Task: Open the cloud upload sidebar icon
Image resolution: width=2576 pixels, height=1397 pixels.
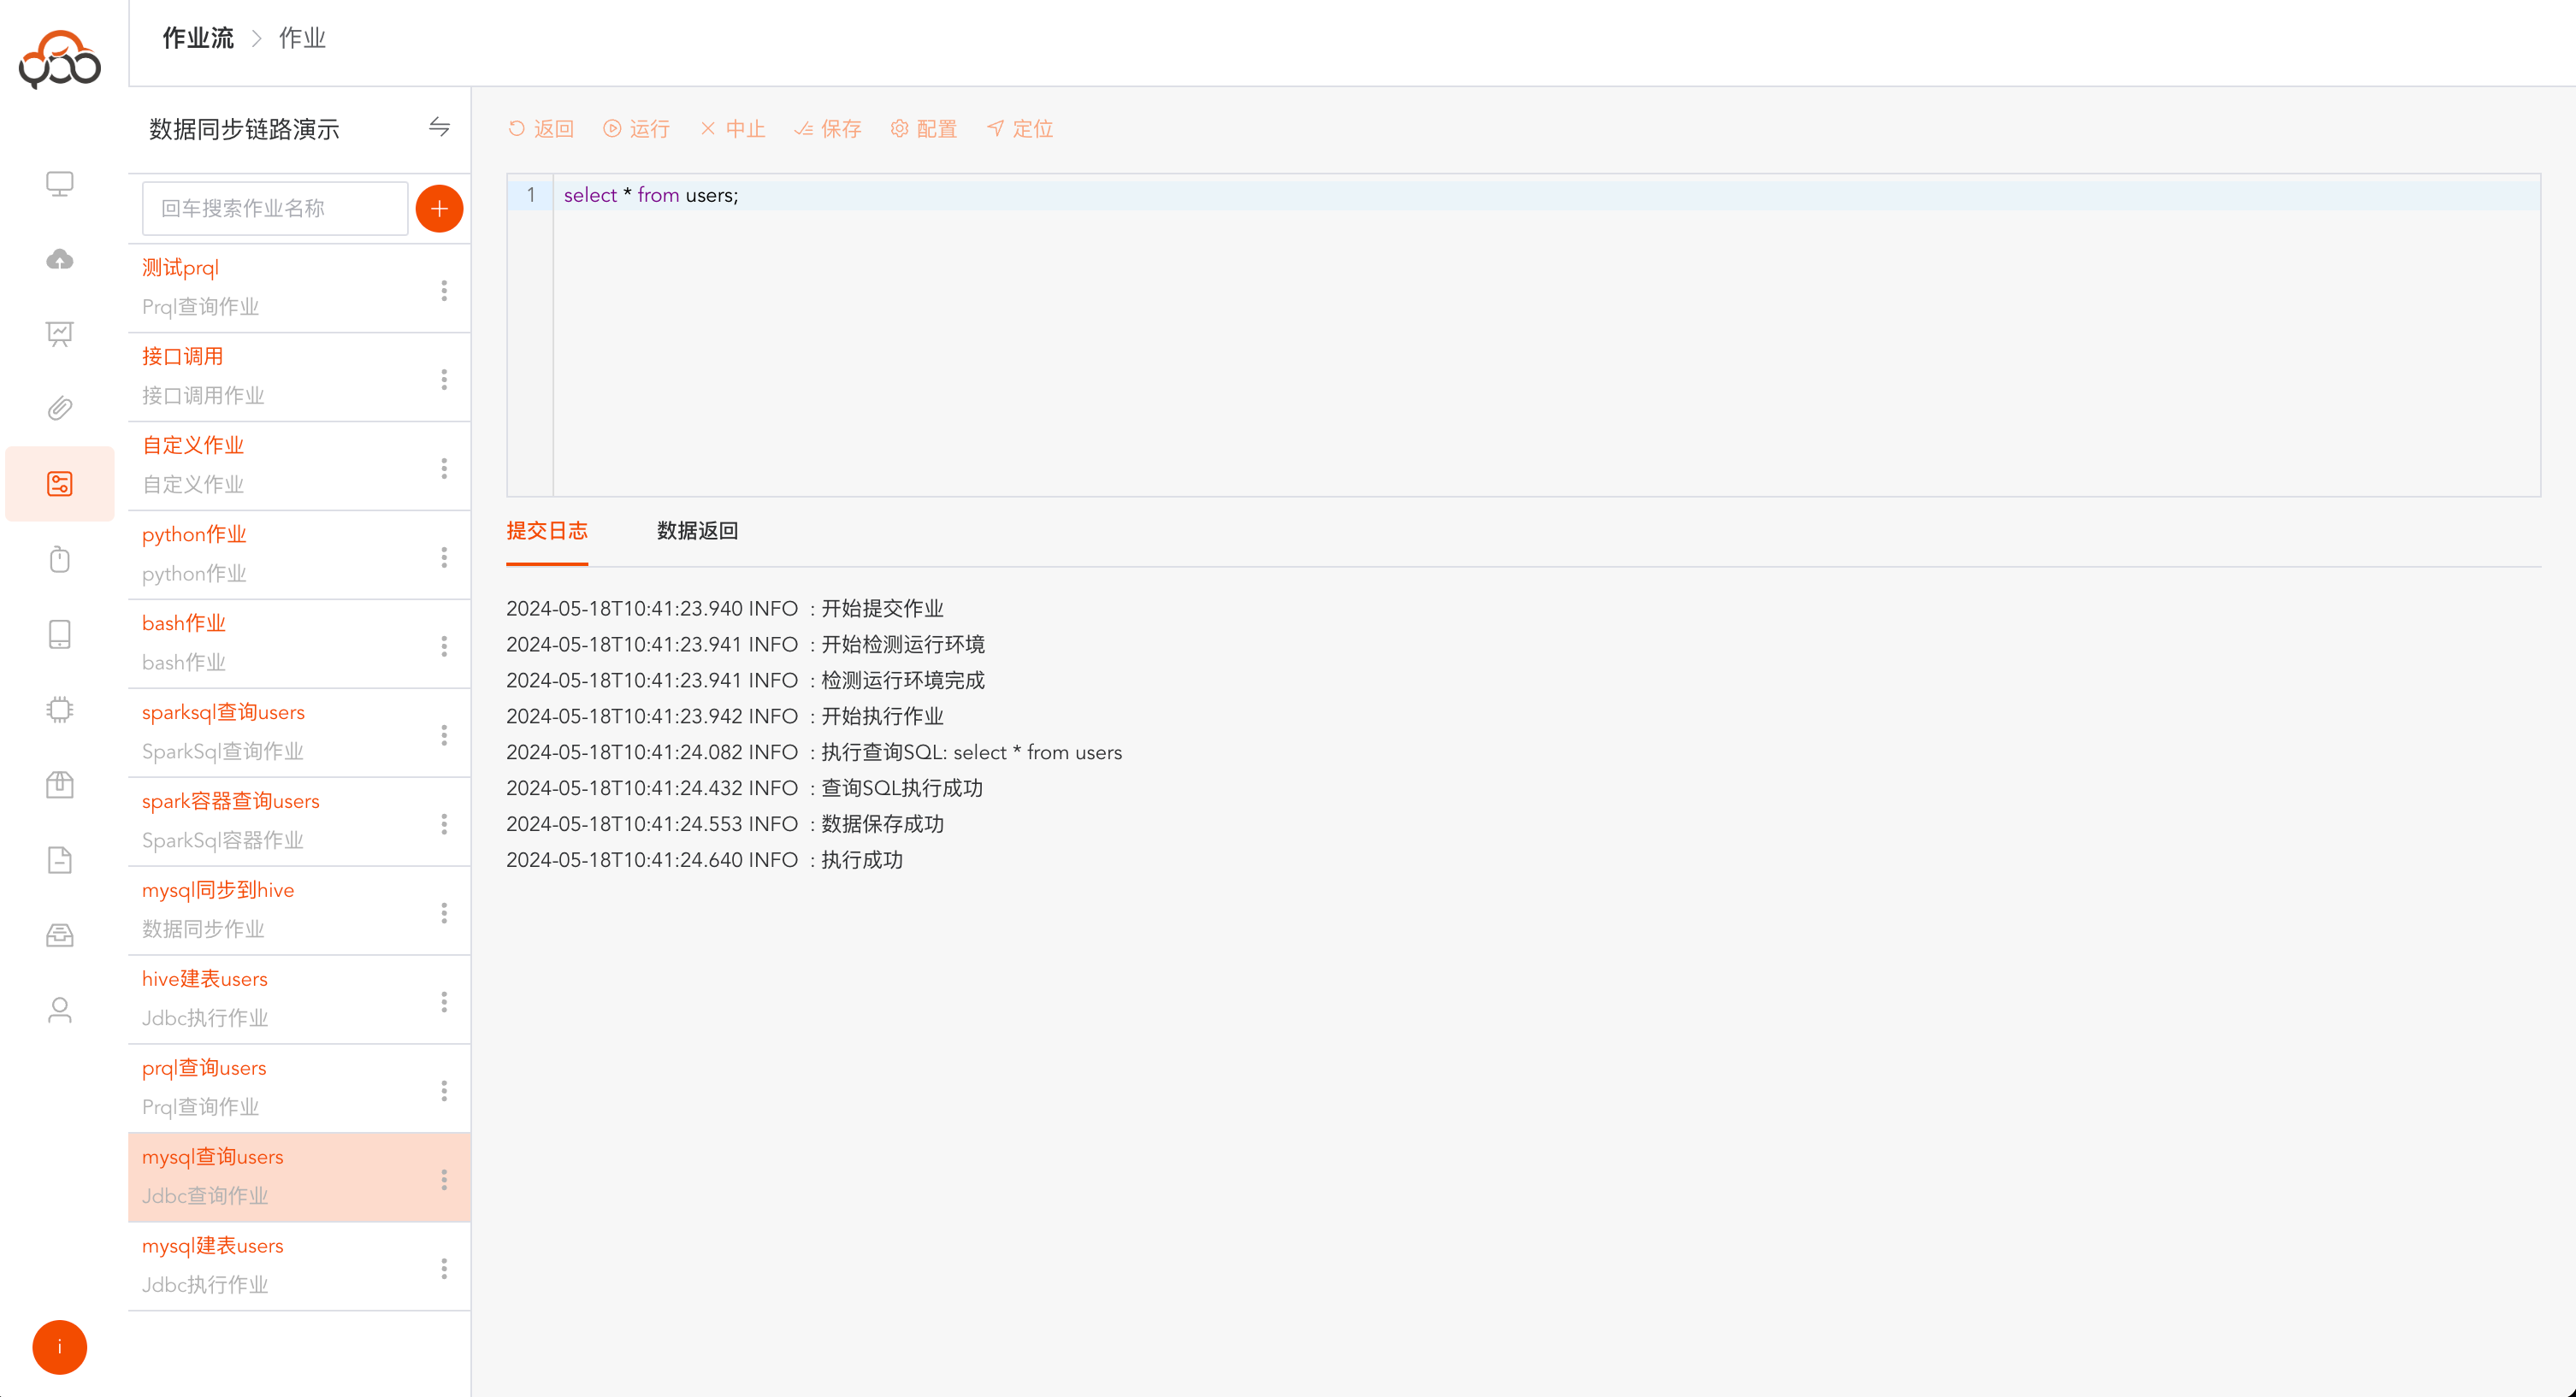Action: click(x=60, y=259)
